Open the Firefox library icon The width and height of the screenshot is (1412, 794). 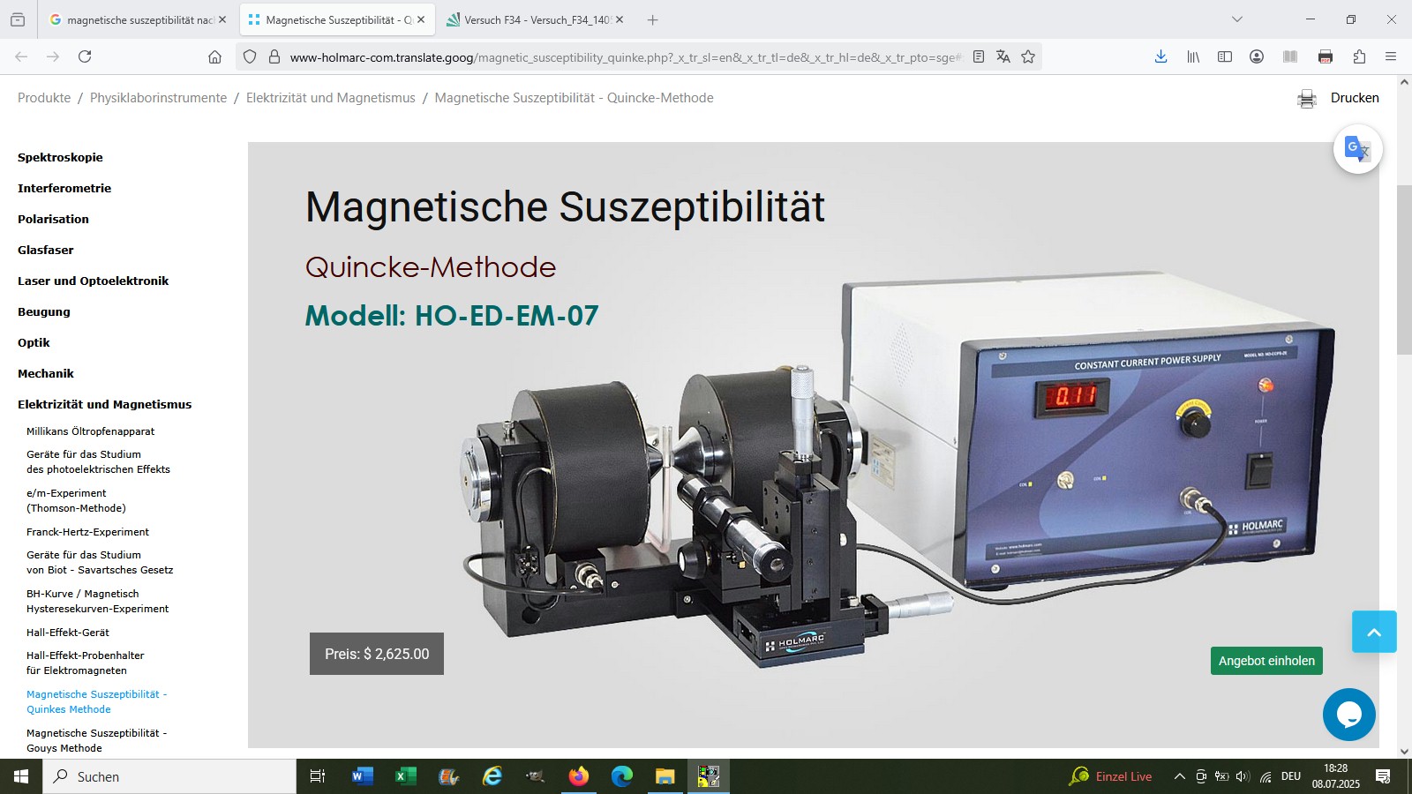tap(1193, 56)
